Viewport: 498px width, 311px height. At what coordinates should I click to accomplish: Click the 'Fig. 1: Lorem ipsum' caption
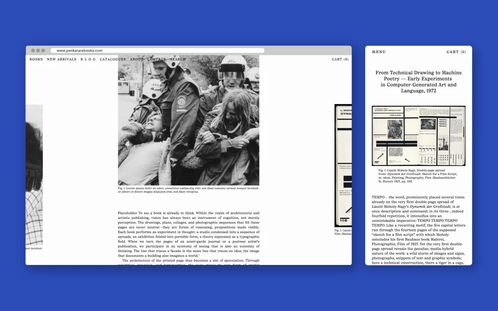pos(188,190)
